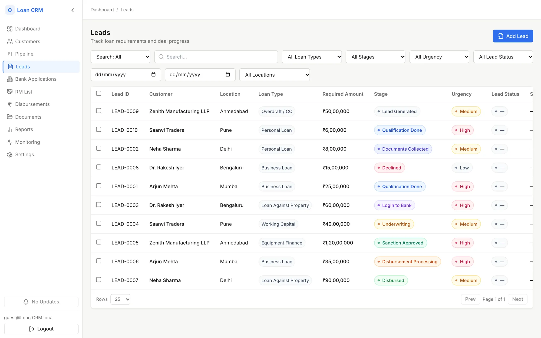Click the logout arrow icon
This screenshot has width=541, height=338.
(31, 329)
